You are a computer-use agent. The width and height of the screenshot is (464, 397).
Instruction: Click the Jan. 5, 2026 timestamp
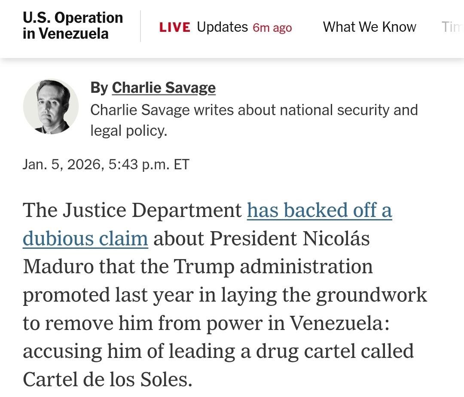(106, 165)
